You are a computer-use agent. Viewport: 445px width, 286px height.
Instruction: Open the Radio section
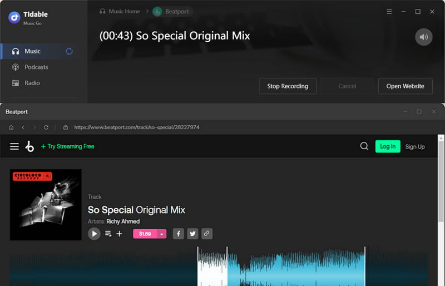pyautogui.click(x=32, y=83)
